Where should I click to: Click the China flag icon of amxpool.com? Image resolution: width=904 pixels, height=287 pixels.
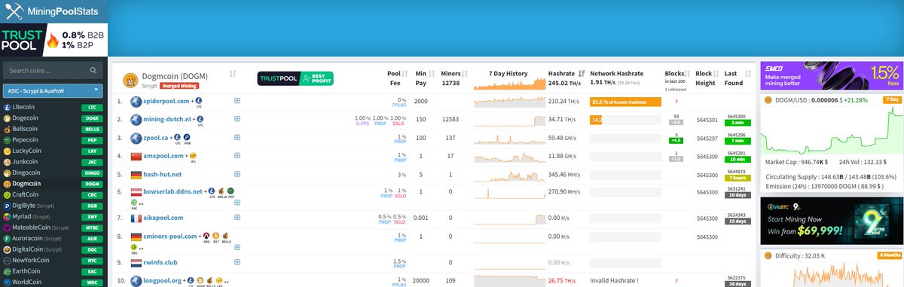pyautogui.click(x=136, y=156)
